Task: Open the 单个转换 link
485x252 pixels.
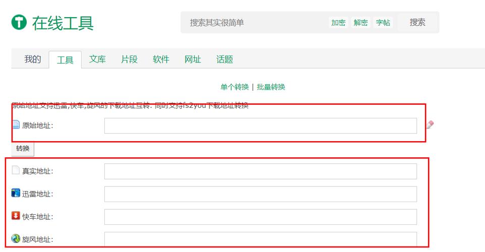Action: [234, 87]
